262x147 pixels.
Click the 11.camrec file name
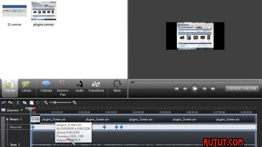point(15,24)
